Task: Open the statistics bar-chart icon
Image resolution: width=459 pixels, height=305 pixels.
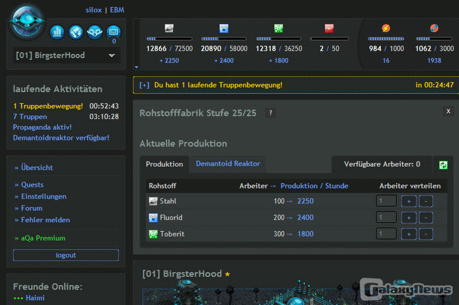Action: pyautogui.click(x=57, y=32)
